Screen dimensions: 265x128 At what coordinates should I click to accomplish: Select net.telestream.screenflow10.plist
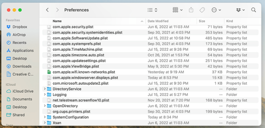81,100
